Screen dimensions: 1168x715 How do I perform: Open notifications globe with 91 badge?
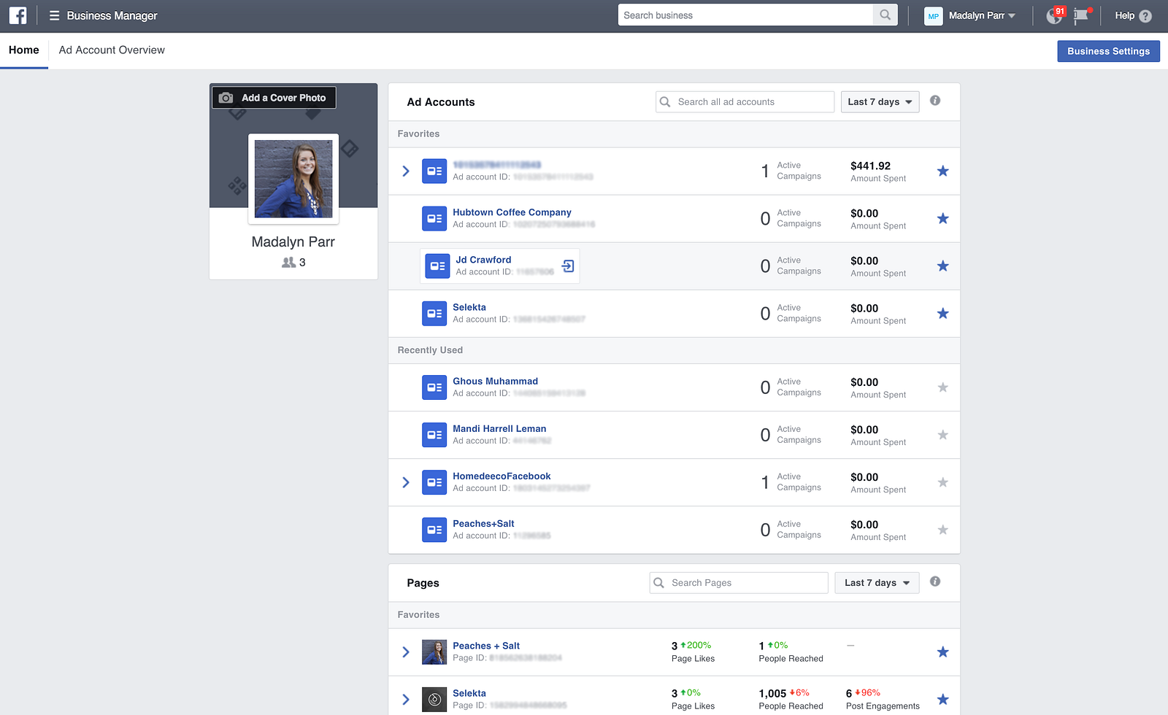click(1055, 15)
